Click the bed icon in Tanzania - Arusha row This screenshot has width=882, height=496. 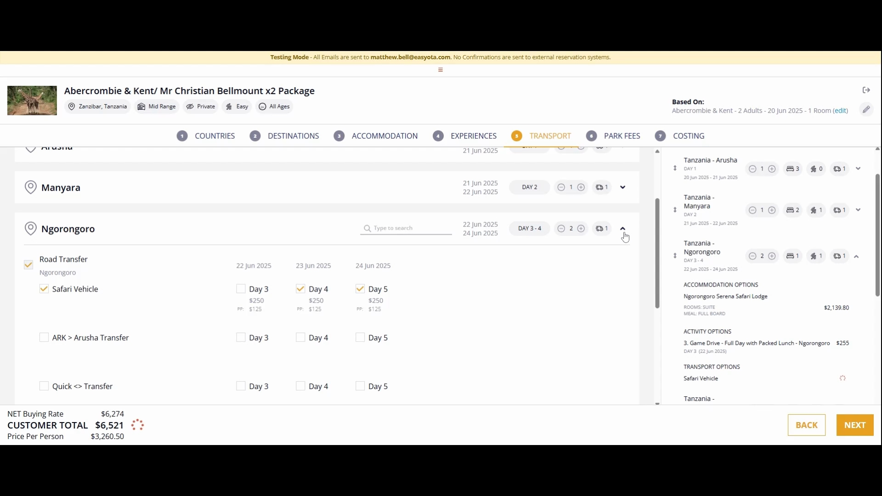click(x=790, y=169)
